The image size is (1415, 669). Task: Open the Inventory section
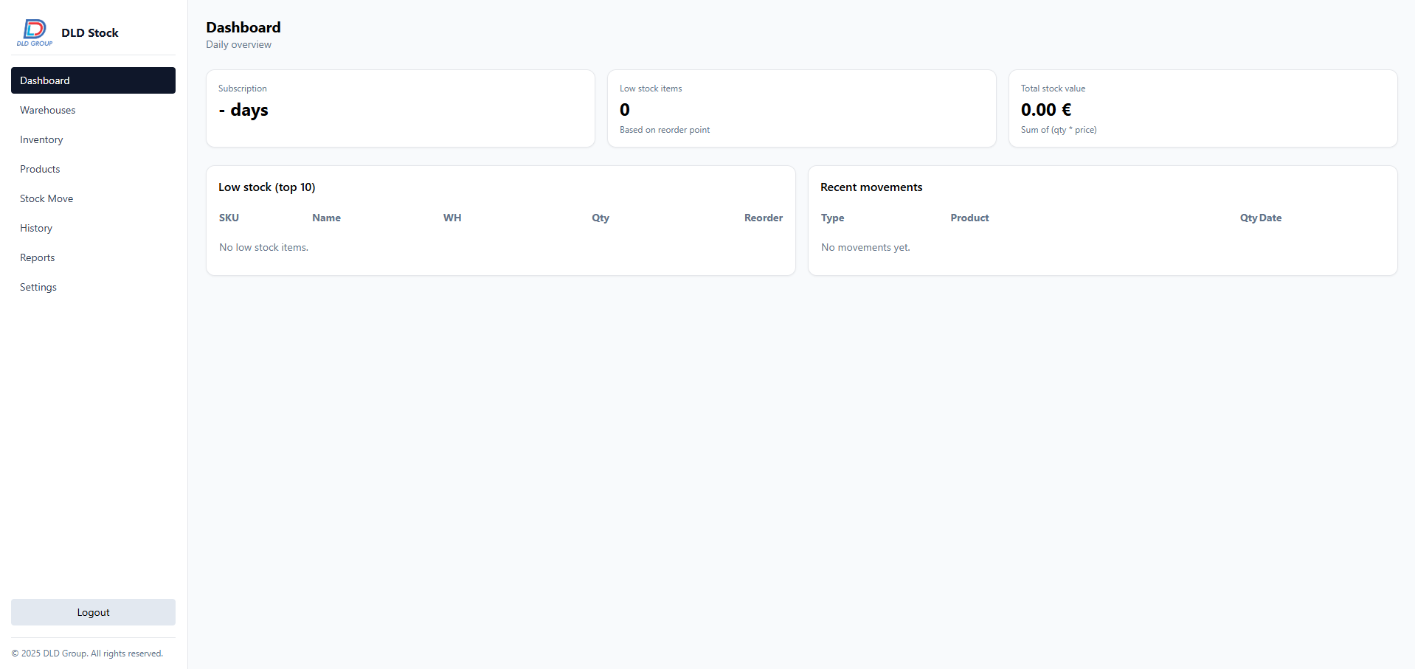click(x=41, y=139)
